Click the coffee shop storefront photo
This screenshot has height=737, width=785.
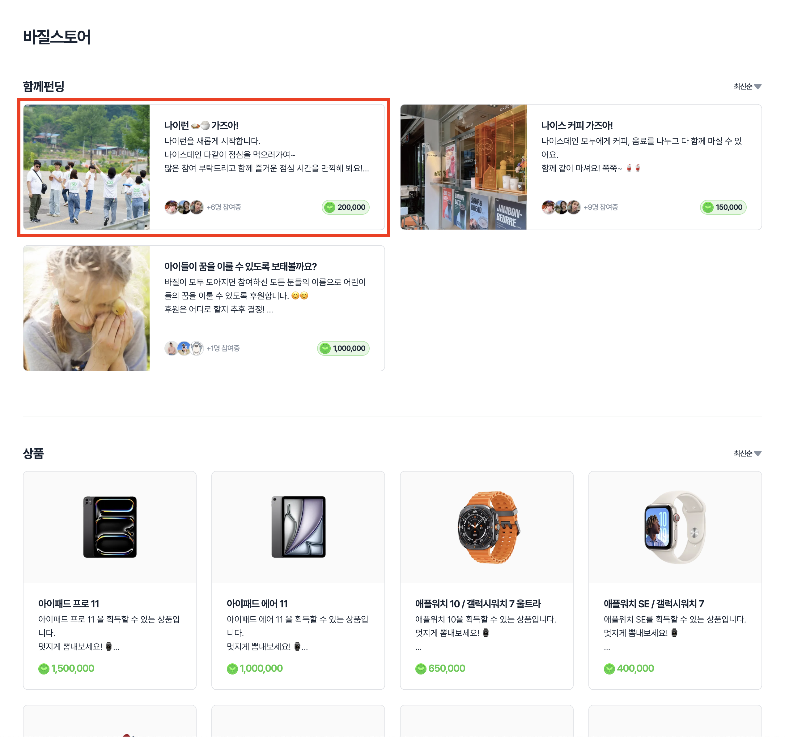[463, 167]
